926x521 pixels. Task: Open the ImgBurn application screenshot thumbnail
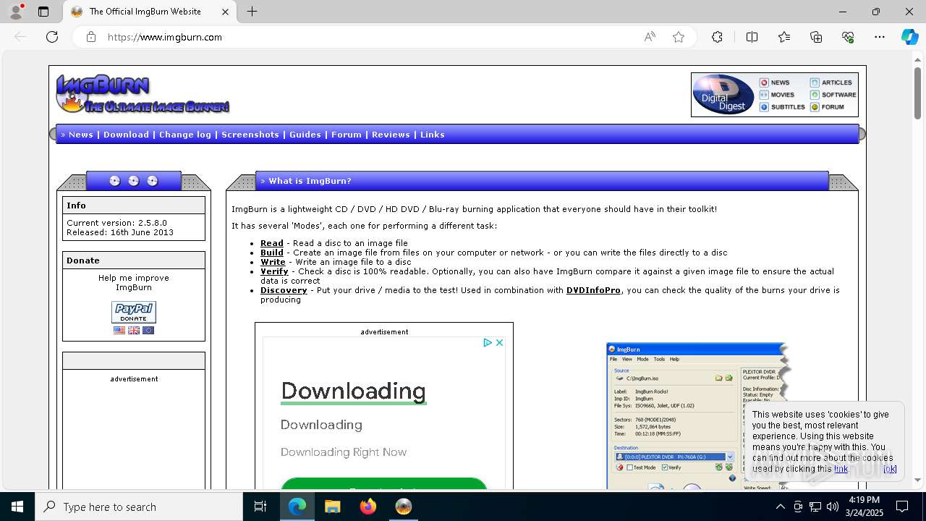coord(697,416)
